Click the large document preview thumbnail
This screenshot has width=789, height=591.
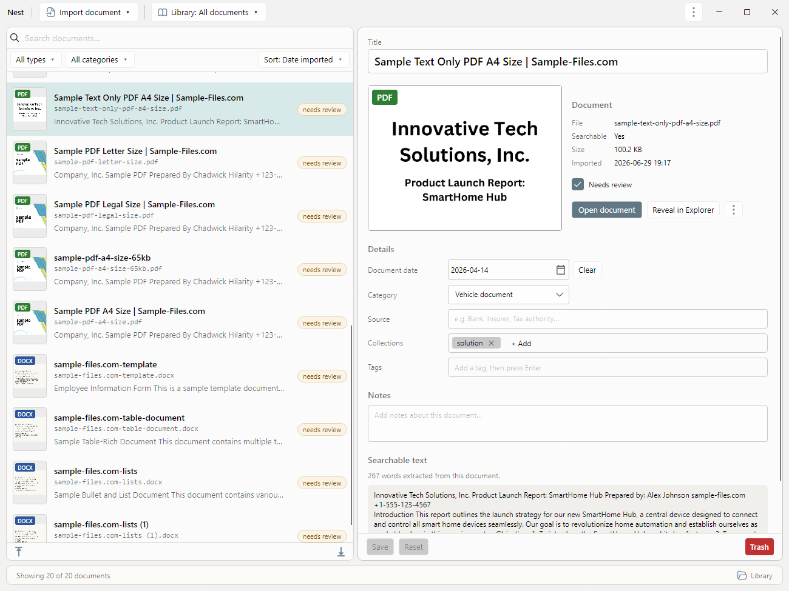click(465, 158)
